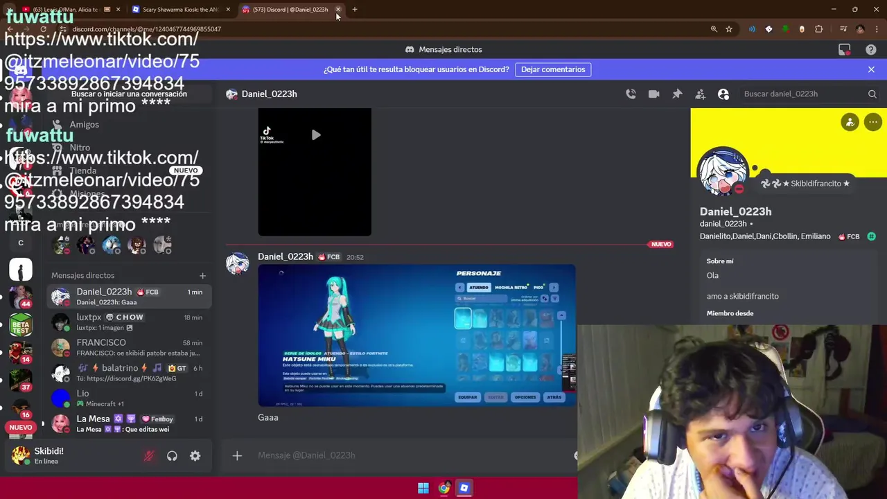Viewport: 887px width, 499px height.
Task: Switch to the Scary Shawarma Kiosk tab
Action: [180, 10]
